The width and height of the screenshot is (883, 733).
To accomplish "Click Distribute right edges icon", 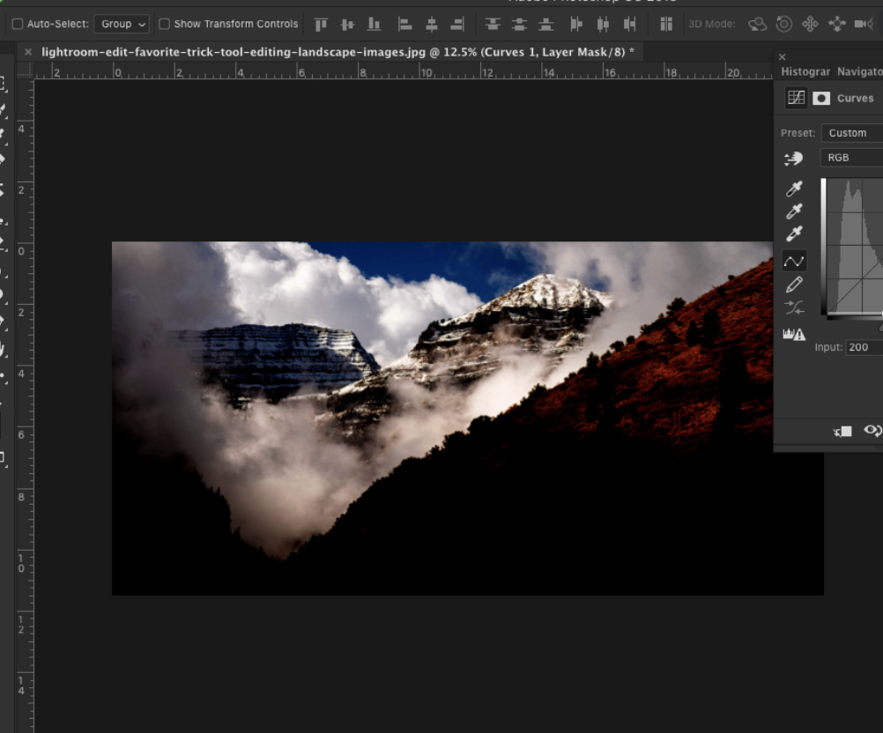I will click(x=629, y=24).
